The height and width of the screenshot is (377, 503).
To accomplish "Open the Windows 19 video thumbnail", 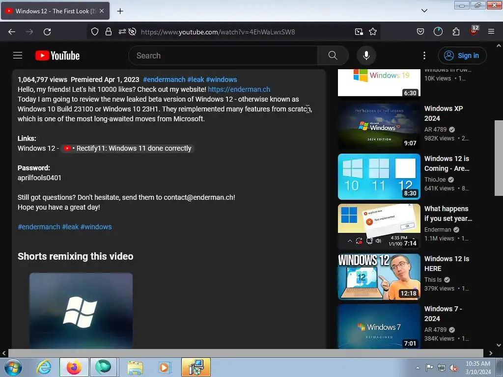I will [379, 82].
